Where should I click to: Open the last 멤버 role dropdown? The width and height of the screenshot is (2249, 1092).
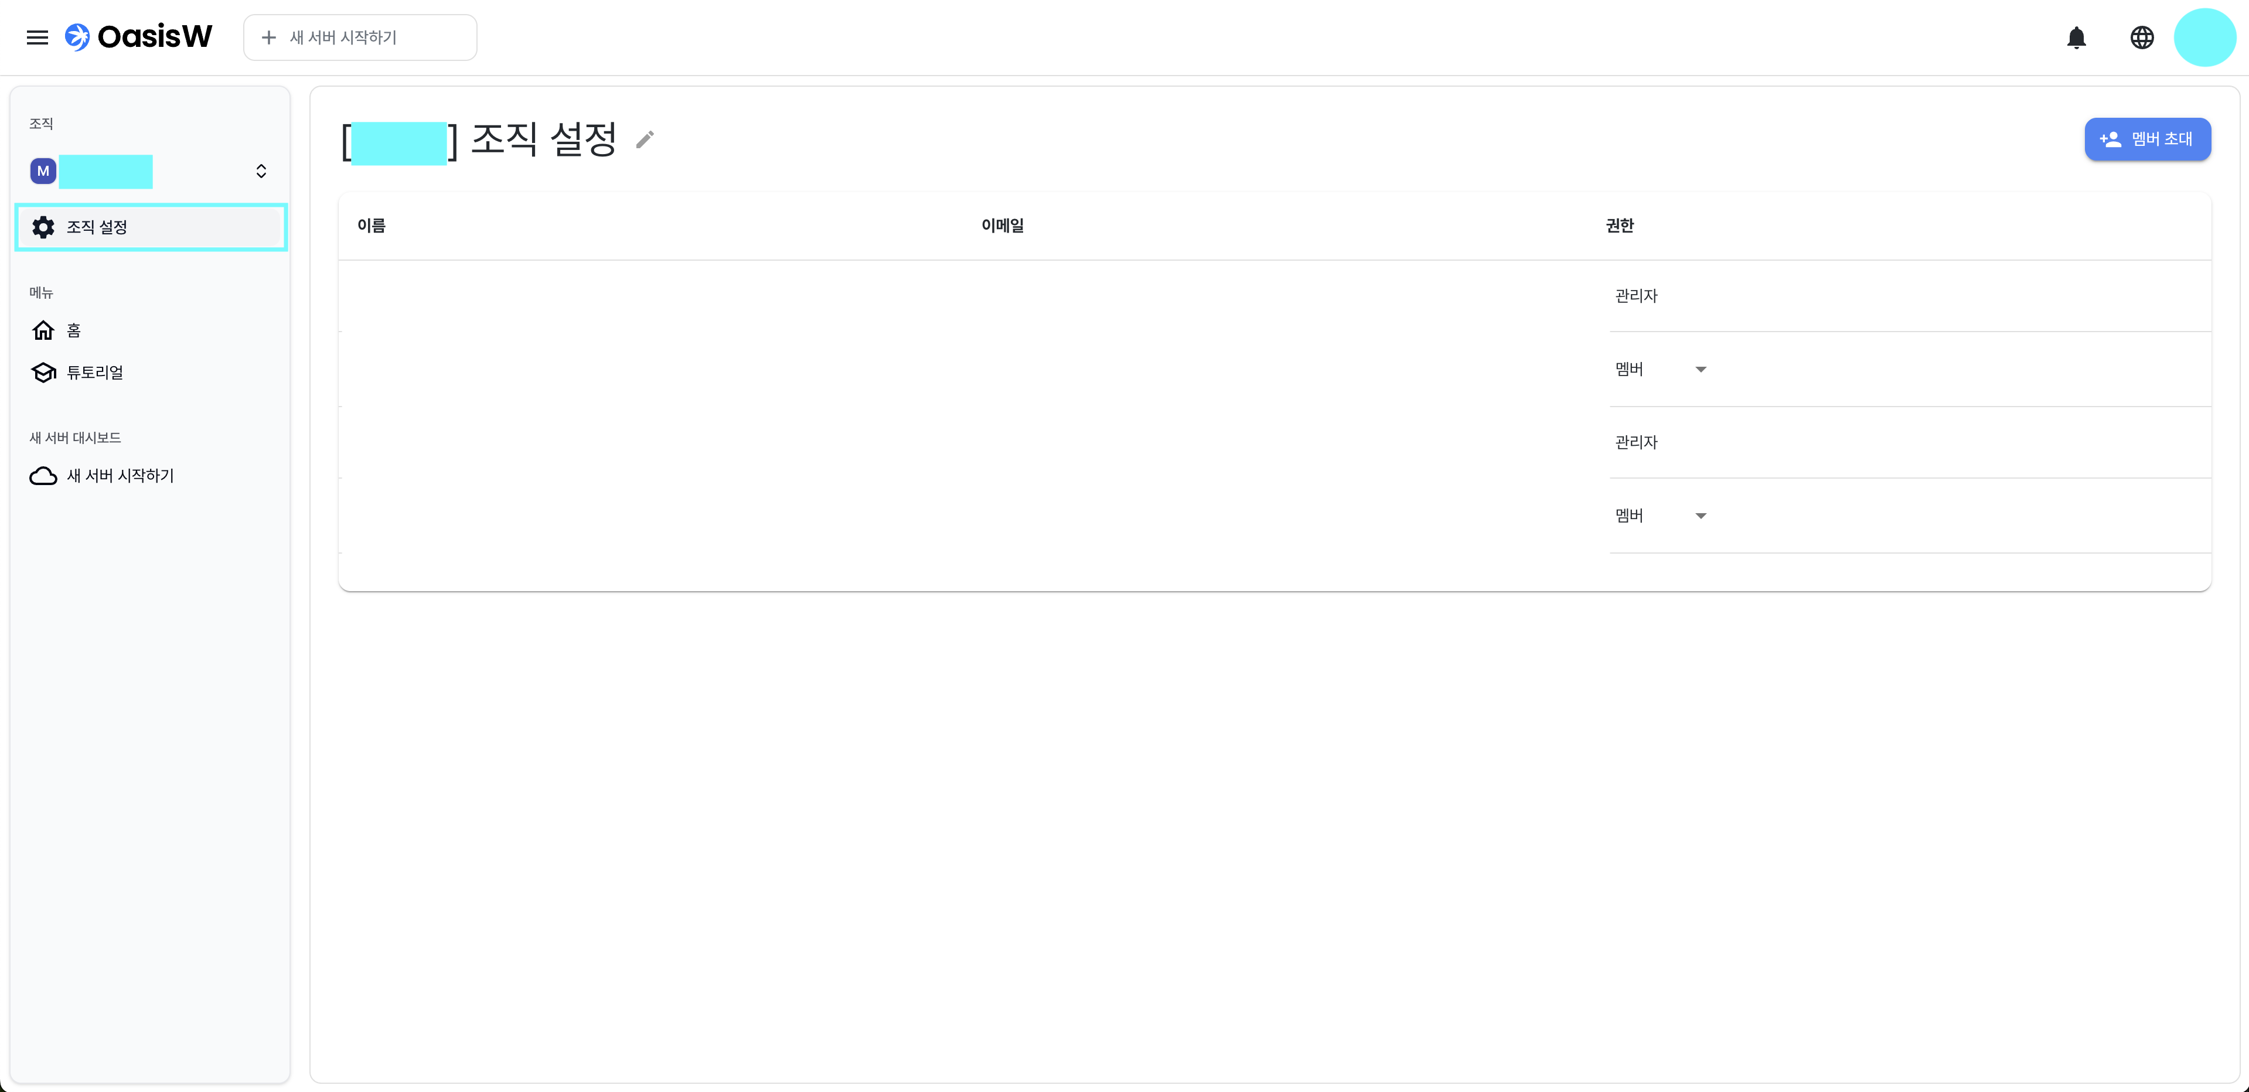(1700, 516)
